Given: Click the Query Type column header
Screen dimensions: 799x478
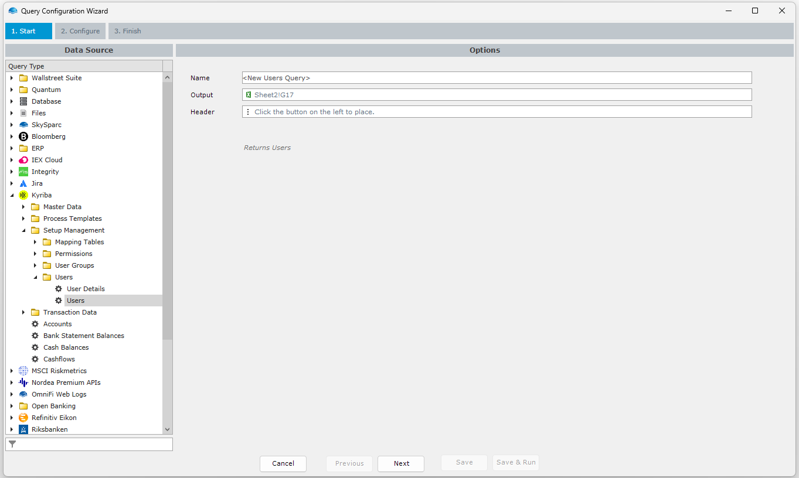Looking at the screenshot, I should pos(84,66).
